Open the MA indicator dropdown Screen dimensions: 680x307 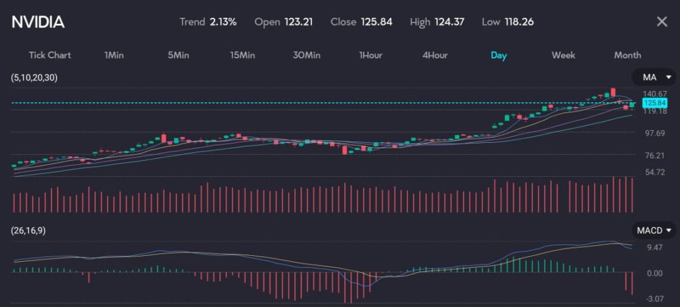click(653, 78)
